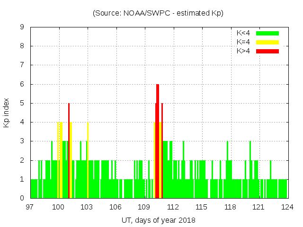
Task: Click the x-axis tick label 106
Action: coord(116,207)
